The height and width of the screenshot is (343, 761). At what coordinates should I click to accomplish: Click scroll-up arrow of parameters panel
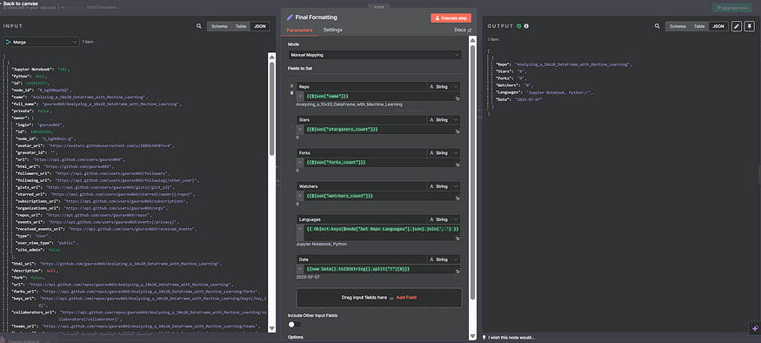tap(472, 40)
